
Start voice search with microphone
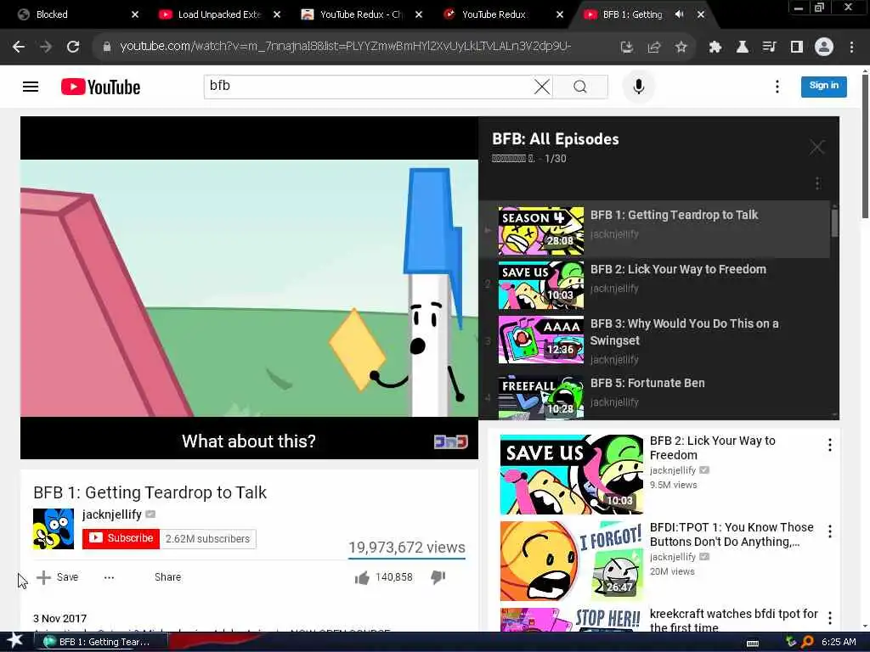coord(639,87)
